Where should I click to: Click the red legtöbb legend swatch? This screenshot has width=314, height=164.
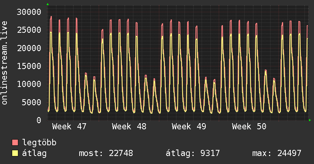tap(15, 143)
